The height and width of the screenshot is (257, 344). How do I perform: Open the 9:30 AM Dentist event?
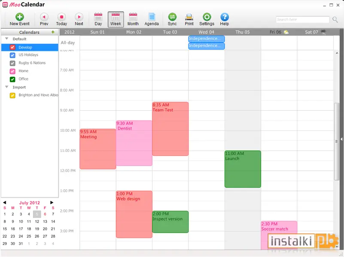point(134,143)
